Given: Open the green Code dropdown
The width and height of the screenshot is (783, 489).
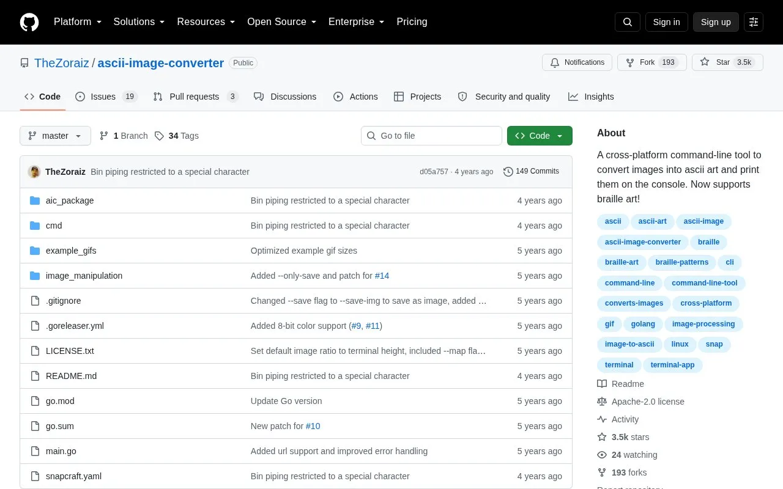Looking at the screenshot, I should coord(540,136).
